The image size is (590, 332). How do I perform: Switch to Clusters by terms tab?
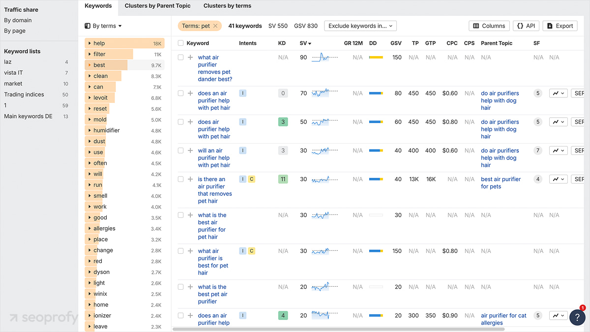[x=227, y=6]
